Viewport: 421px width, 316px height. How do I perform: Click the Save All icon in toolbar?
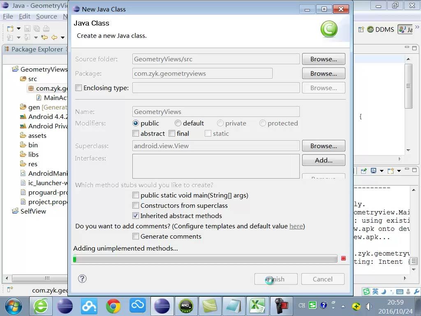(x=37, y=28)
